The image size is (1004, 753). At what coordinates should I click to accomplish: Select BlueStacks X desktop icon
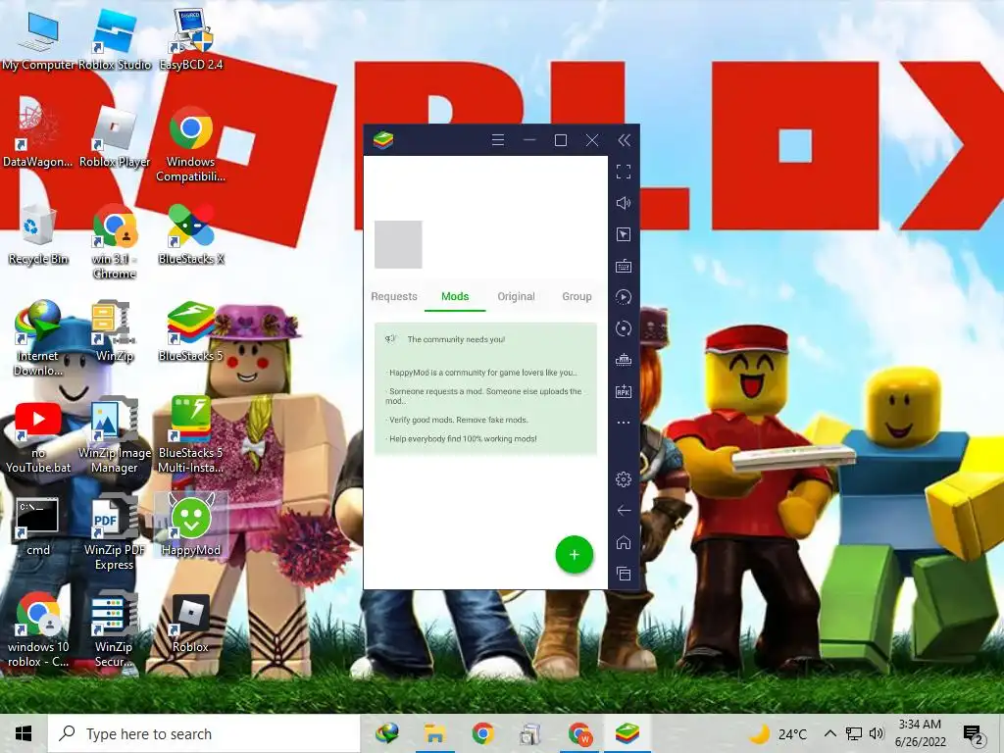[x=191, y=234]
